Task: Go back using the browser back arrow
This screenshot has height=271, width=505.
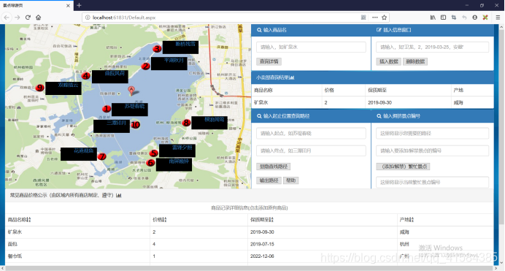Action: pos(7,18)
